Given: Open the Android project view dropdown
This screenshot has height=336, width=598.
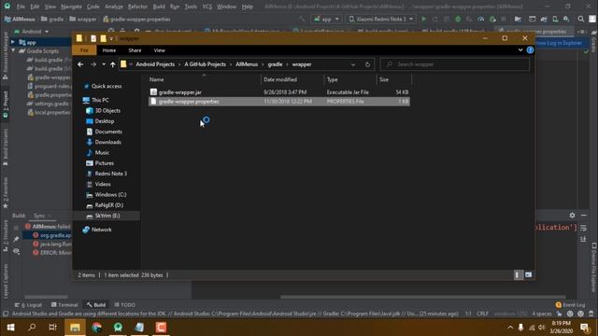Looking at the screenshot, I should 31,31.
